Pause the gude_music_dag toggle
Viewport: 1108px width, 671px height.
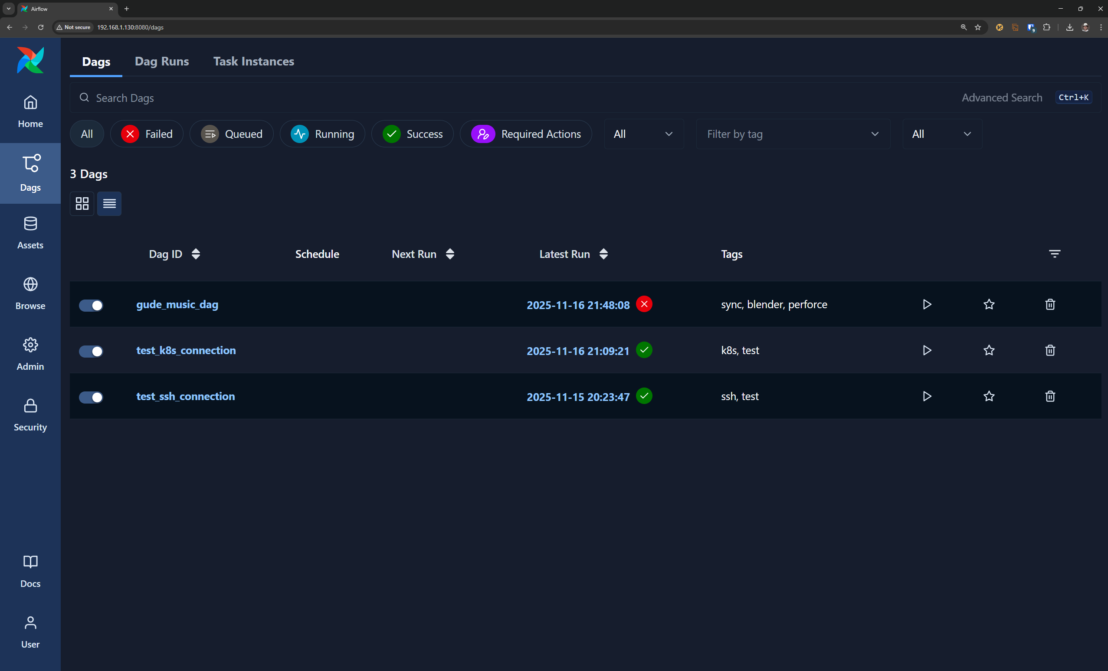[x=91, y=305]
